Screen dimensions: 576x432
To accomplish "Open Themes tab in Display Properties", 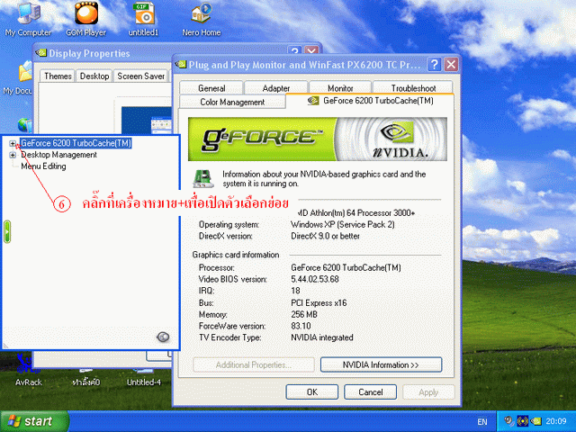I will click(x=58, y=76).
